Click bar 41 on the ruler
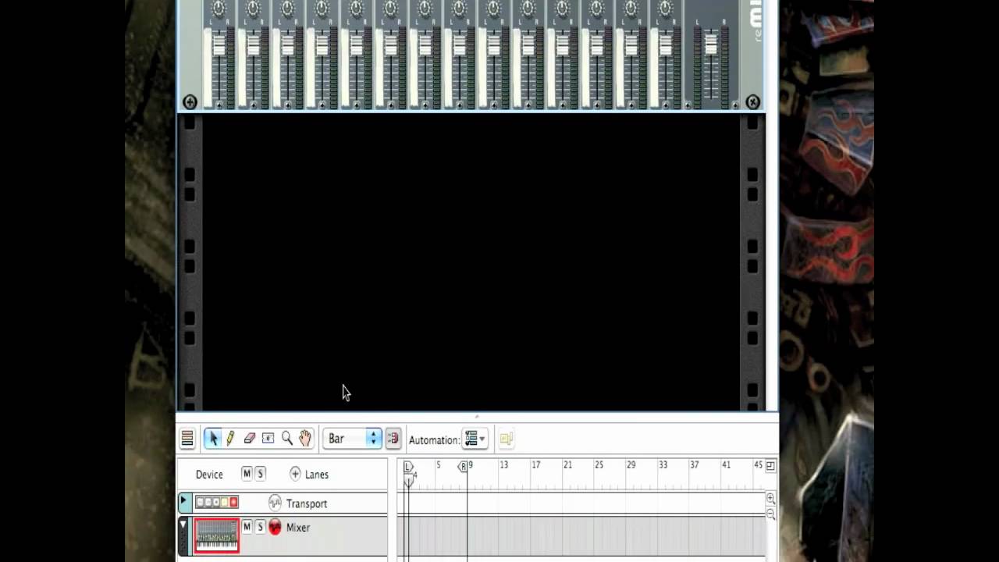This screenshot has width=999, height=562. coord(726,465)
